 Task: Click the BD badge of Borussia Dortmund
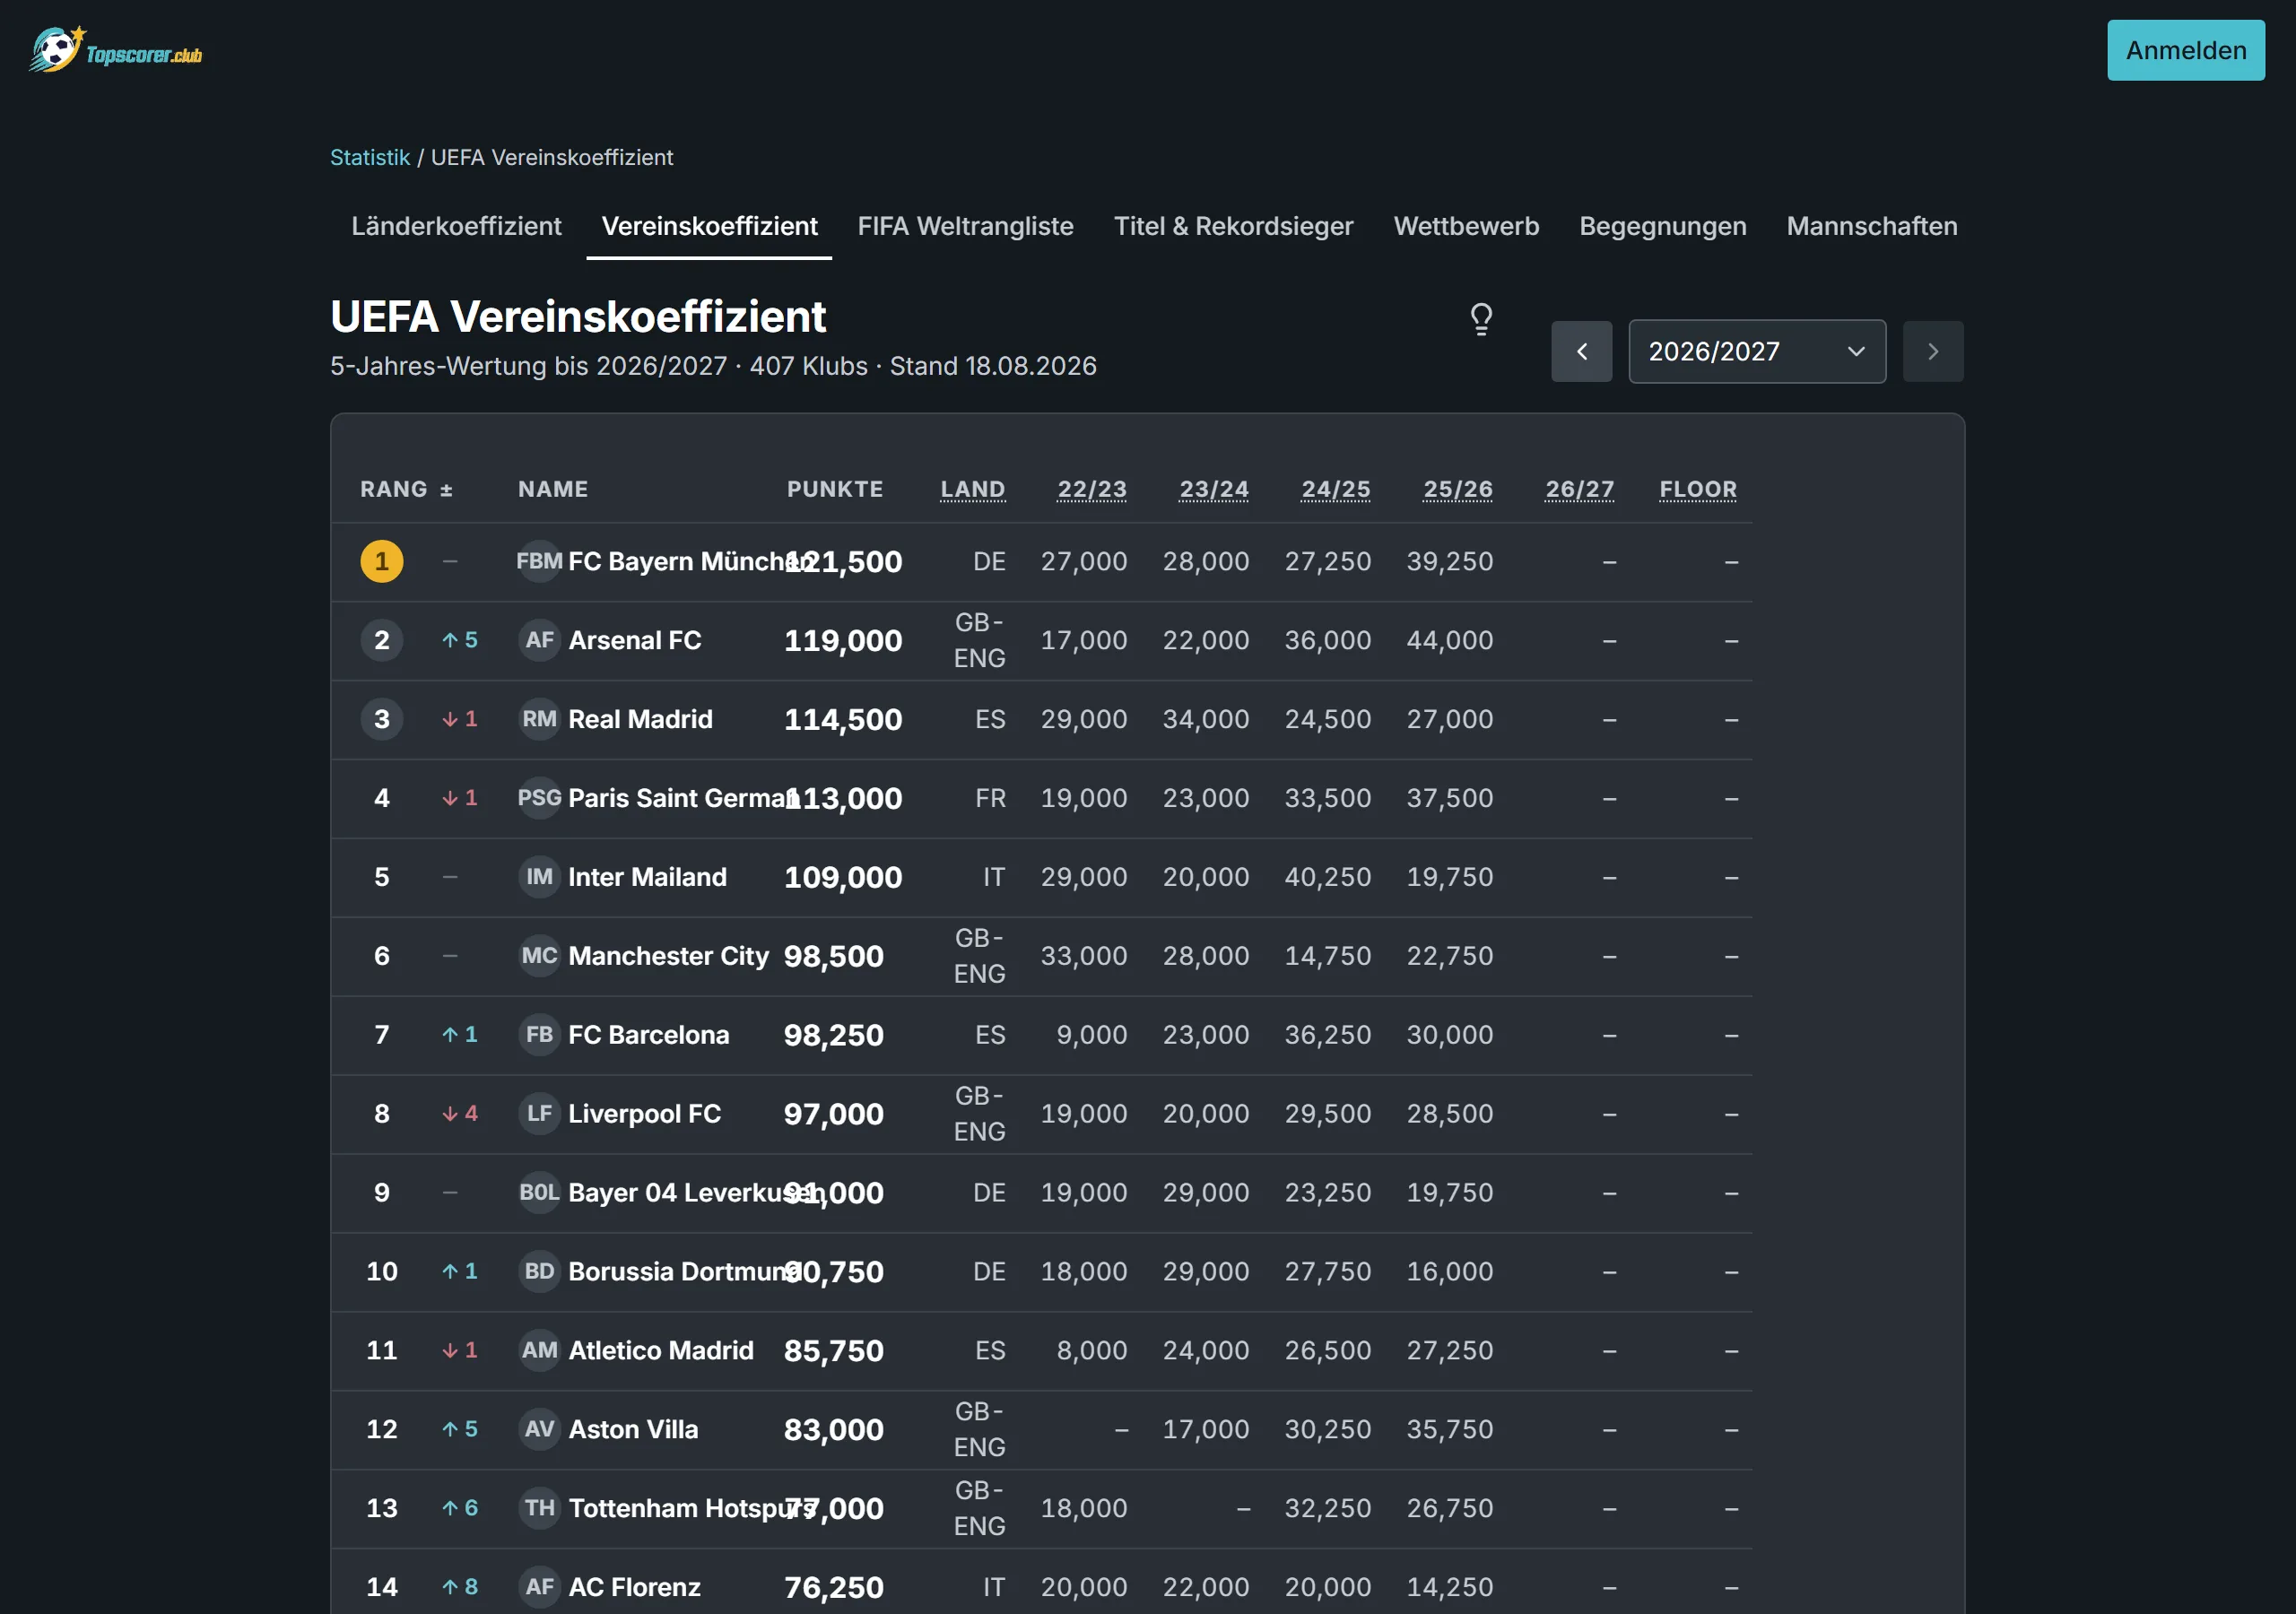click(x=539, y=1272)
